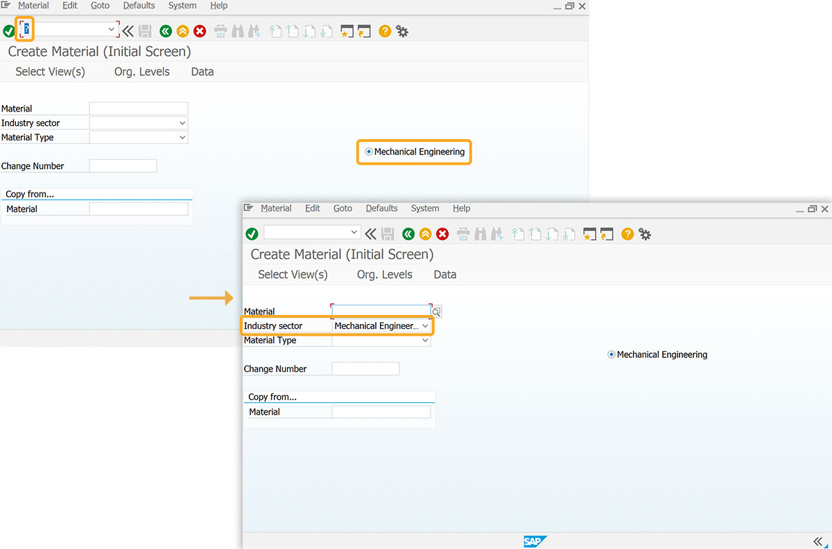Expand status bar chevrons in front window
The height and width of the screenshot is (549, 832).
click(x=817, y=541)
